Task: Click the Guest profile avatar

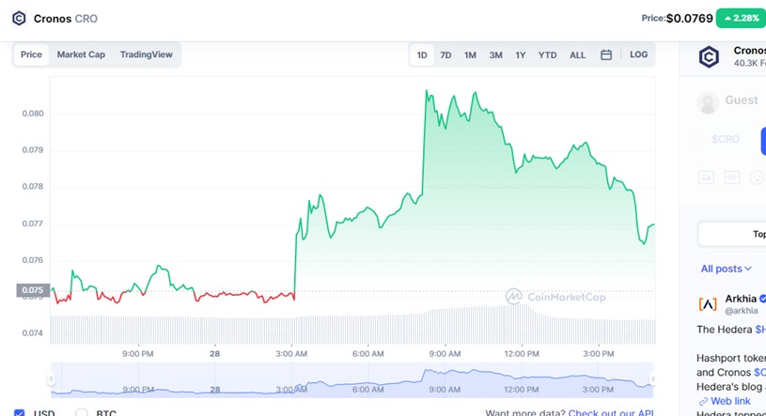Action: 708,101
